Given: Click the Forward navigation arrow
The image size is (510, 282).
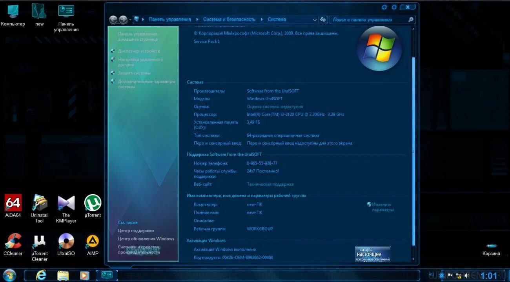Looking at the screenshot, I should coord(123,19).
